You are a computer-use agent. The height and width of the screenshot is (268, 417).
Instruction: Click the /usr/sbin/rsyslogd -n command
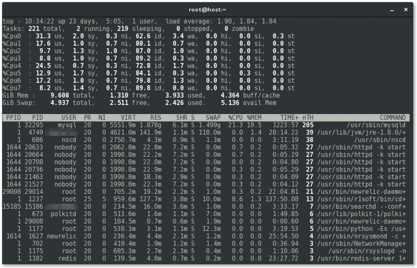point(368,251)
